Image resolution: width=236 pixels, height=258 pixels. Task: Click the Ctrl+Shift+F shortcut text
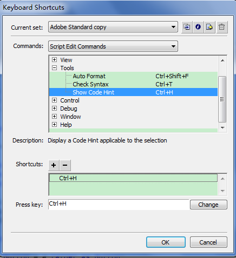pos(172,76)
